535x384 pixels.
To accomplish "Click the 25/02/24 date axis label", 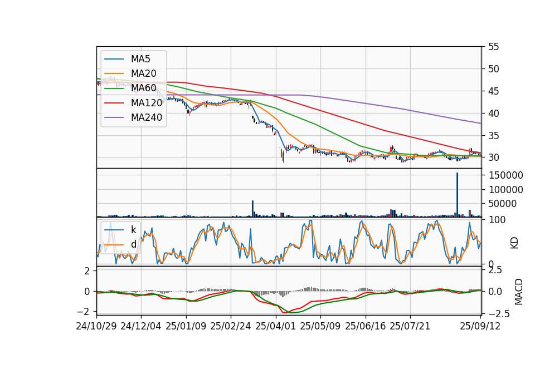I will tap(231, 326).
